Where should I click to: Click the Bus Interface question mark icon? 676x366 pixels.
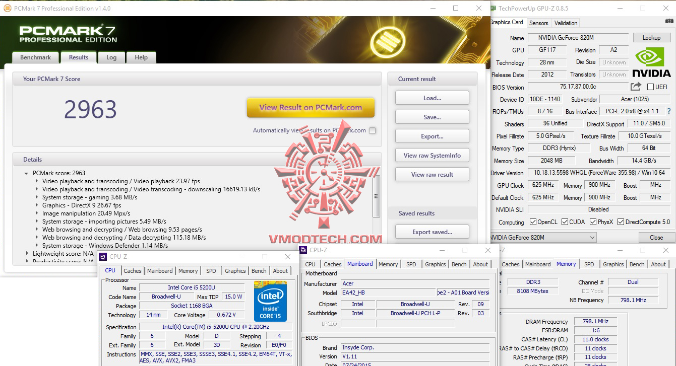coord(669,111)
